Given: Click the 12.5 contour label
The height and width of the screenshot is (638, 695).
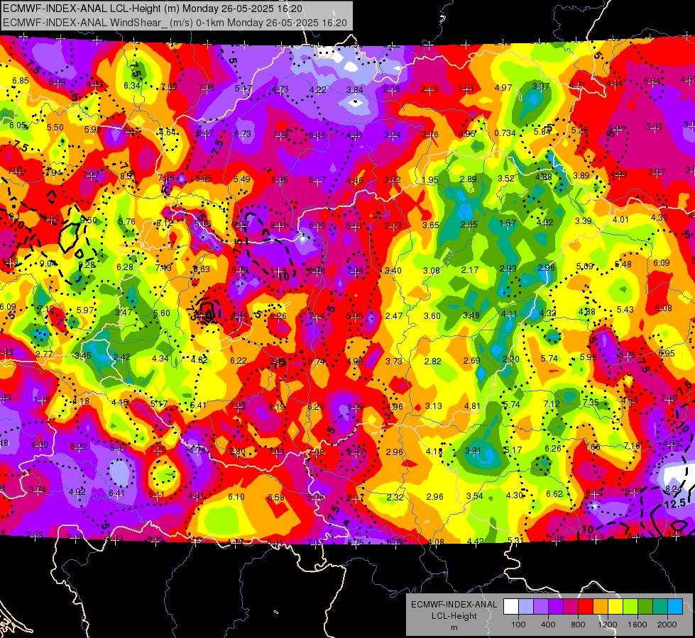Looking at the screenshot, I should click(674, 504).
